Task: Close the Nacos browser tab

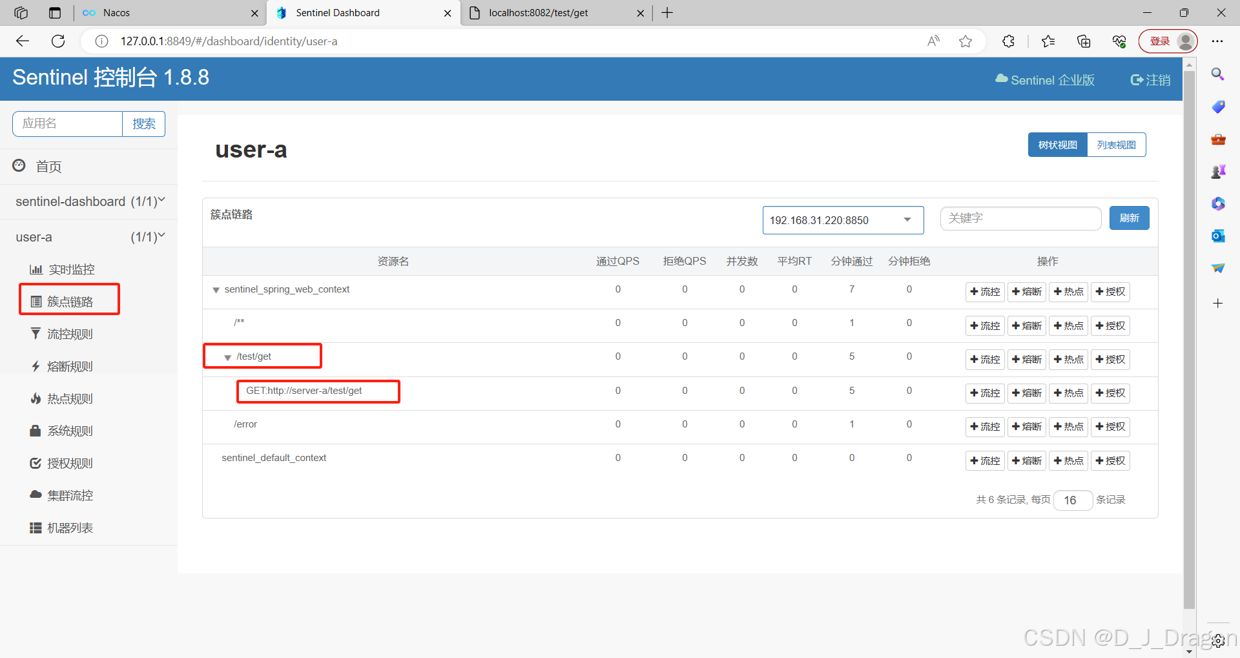Action: click(254, 13)
